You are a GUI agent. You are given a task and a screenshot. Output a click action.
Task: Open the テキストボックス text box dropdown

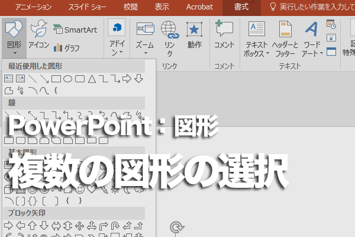tap(256, 39)
